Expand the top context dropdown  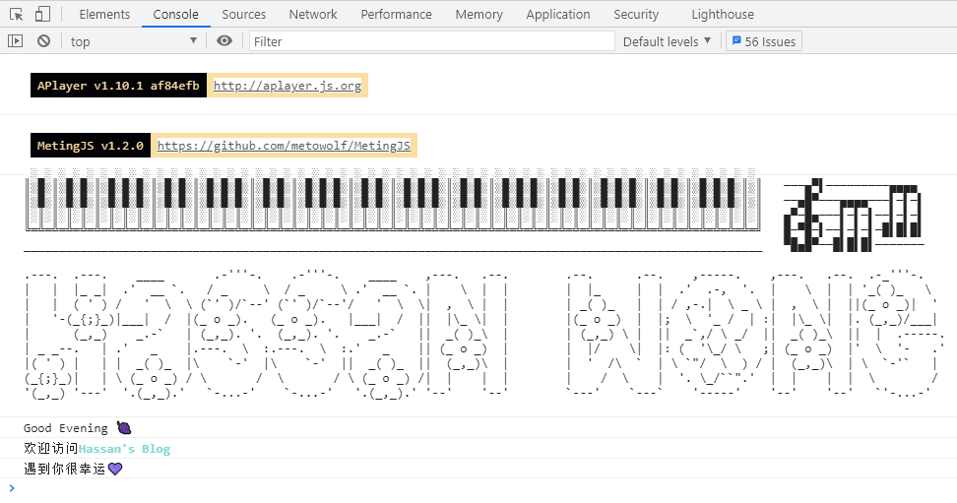pos(133,41)
